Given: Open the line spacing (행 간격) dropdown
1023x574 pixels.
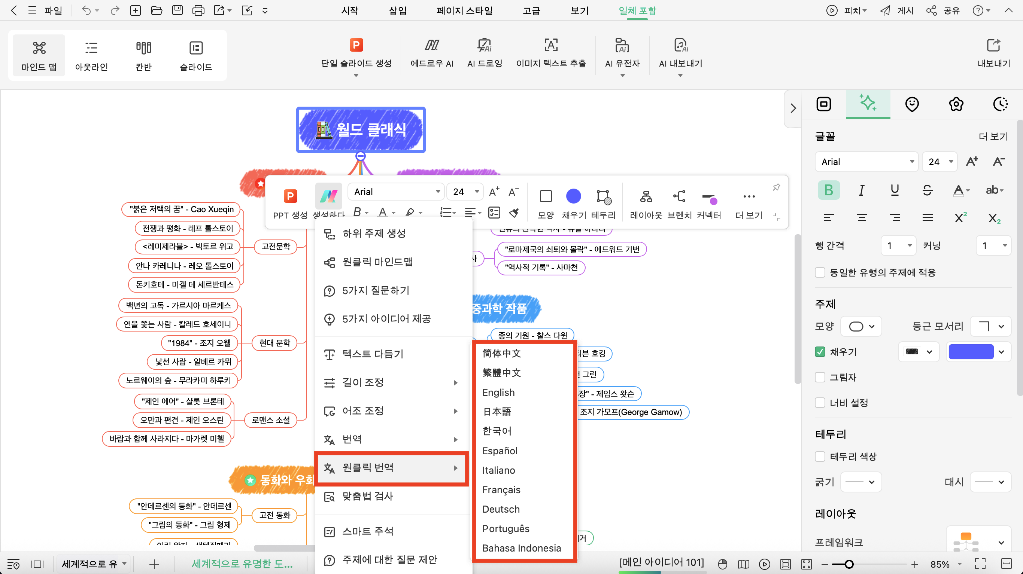Looking at the screenshot, I should pos(898,246).
